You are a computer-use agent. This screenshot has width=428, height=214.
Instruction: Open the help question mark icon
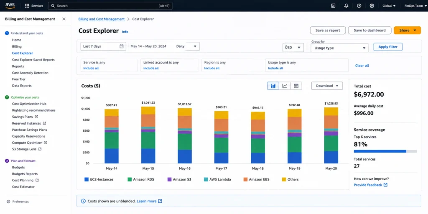[359, 6]
